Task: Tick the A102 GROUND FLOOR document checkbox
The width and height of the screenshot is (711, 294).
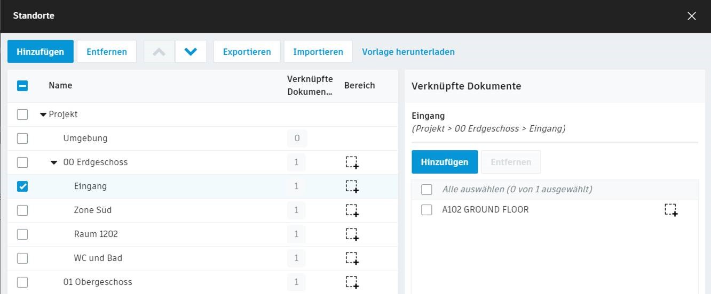Action: (426, 210)
